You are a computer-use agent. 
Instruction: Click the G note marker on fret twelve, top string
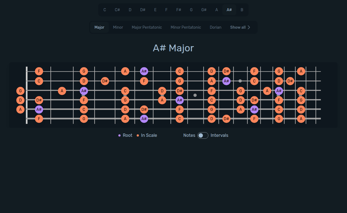coord(279,71)
